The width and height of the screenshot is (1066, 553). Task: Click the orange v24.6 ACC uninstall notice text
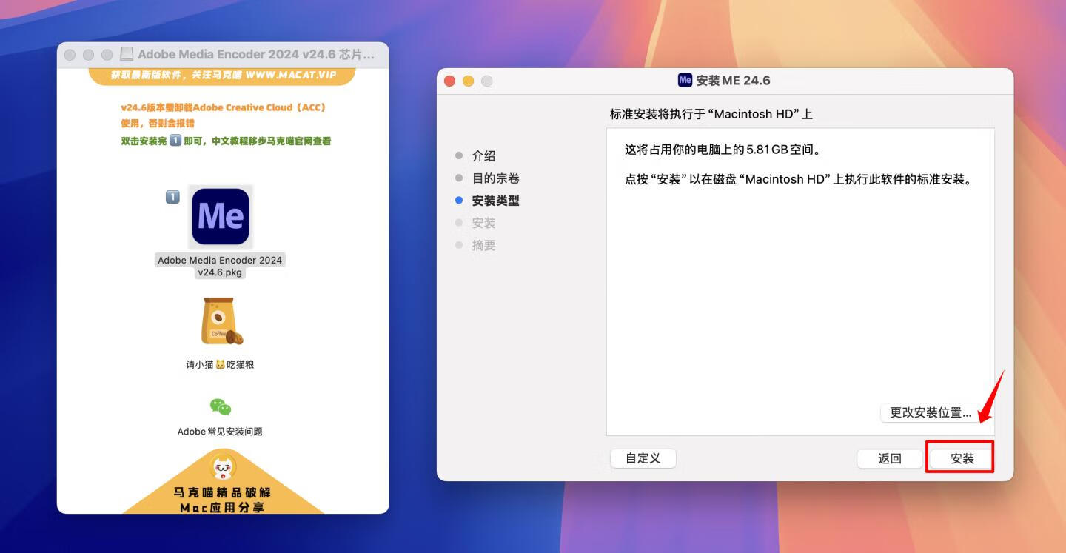pyautogui.click(x=224, y=115)
